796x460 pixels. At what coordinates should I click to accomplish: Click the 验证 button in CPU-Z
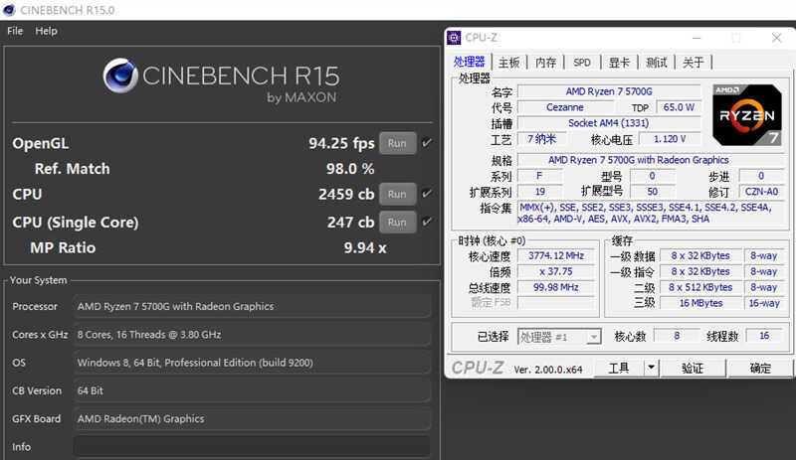tap(693, 368)
